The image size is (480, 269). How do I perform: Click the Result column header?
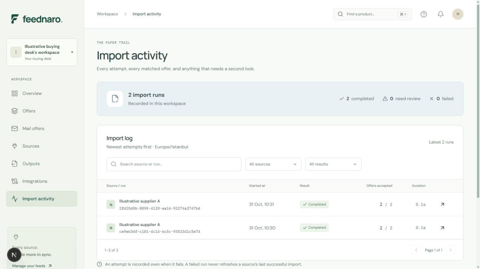coord(305,186)
